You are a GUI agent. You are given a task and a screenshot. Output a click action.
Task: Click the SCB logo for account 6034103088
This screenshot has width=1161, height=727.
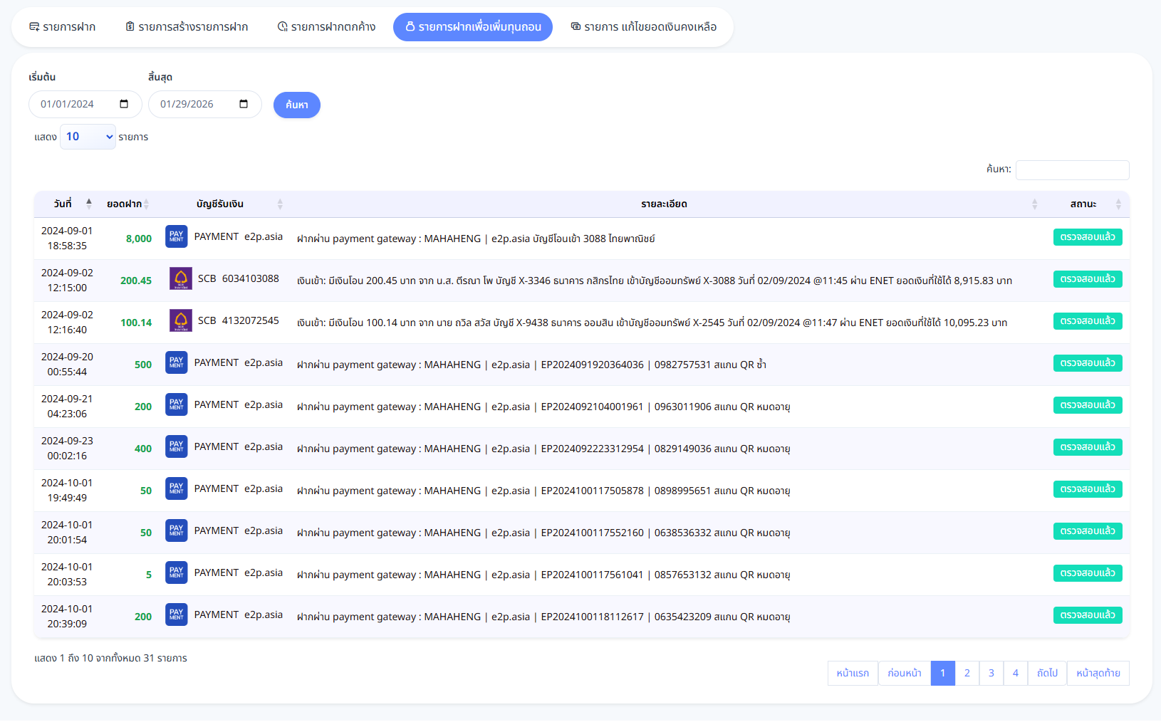click(181, 278)
